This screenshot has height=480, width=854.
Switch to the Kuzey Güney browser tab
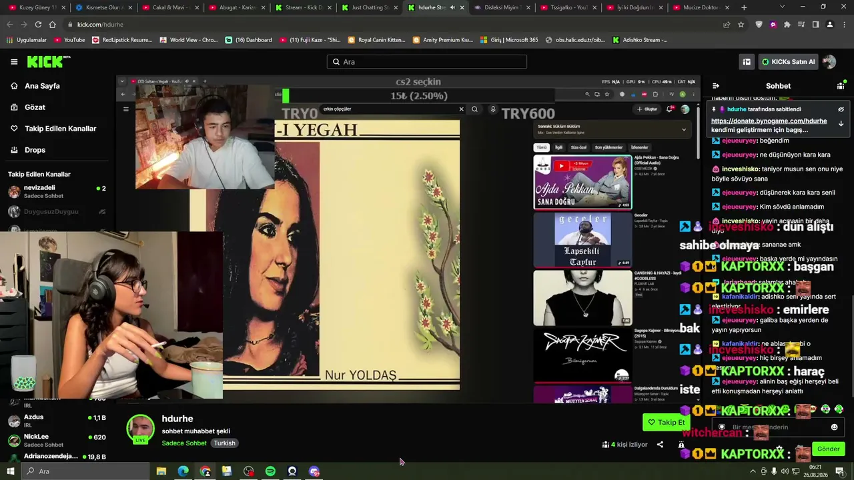click(37, 7)
